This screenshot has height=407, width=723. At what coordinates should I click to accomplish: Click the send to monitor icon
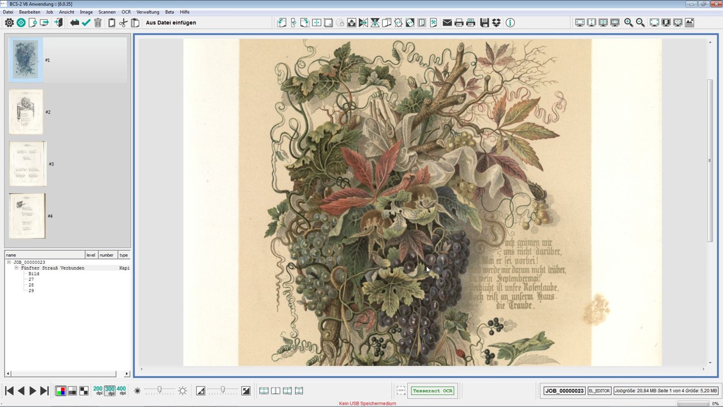(44, 23)
